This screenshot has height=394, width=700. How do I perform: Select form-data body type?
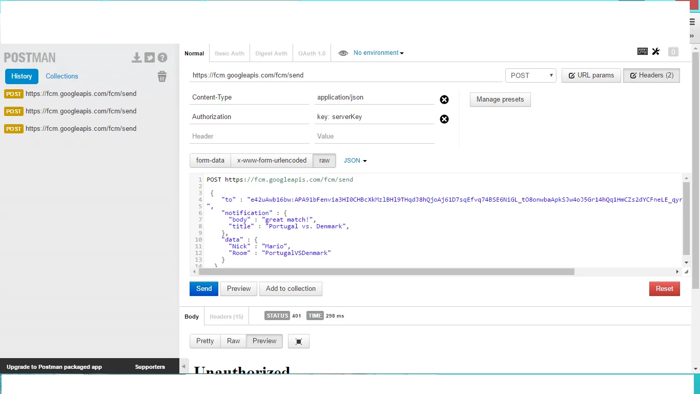[210, 161]
